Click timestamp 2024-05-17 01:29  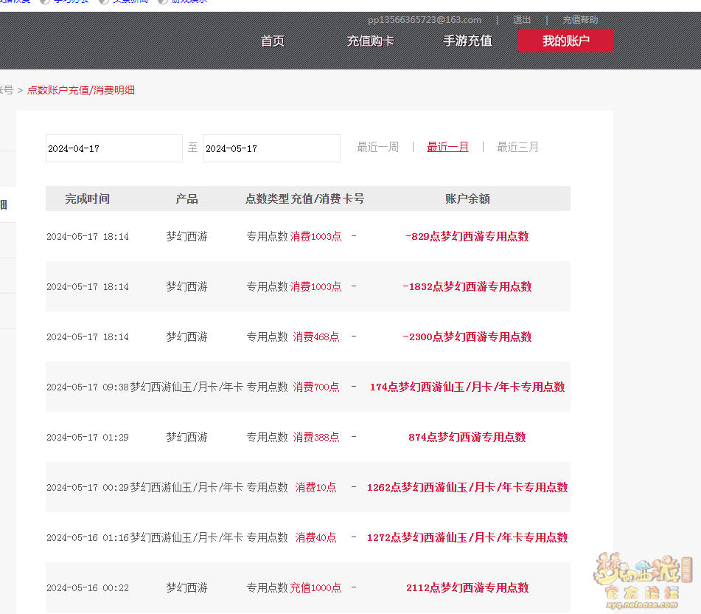[88, 437]
